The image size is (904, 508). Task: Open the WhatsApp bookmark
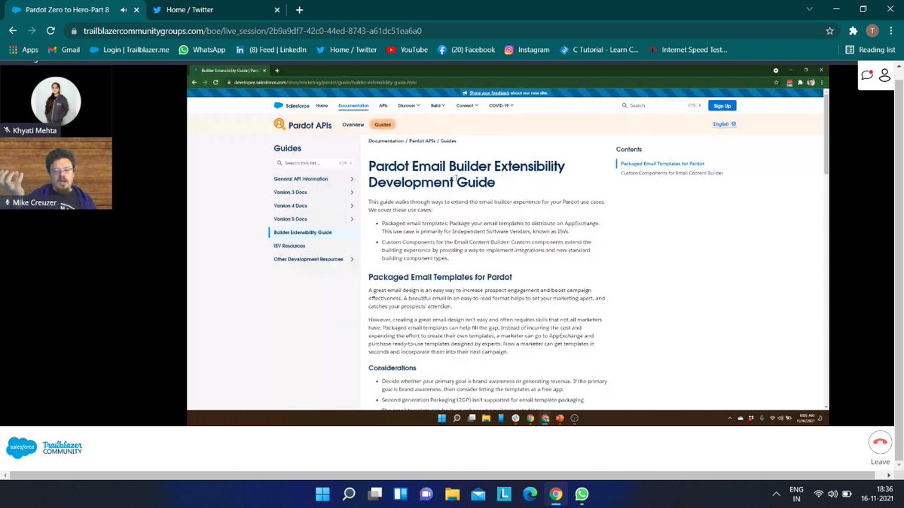click(x=202, y=50)
